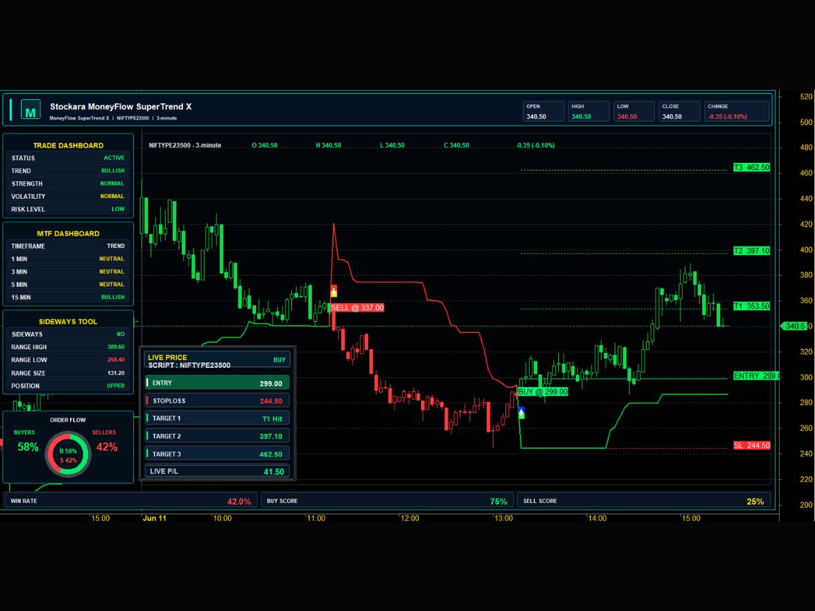Click the SELLERS 42% value
Image resolution: width=815 pixels, height=611 pixels.
[x=107, y=447]
